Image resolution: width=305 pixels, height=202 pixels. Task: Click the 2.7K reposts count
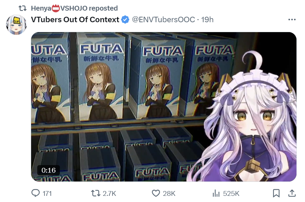point(109,193)
